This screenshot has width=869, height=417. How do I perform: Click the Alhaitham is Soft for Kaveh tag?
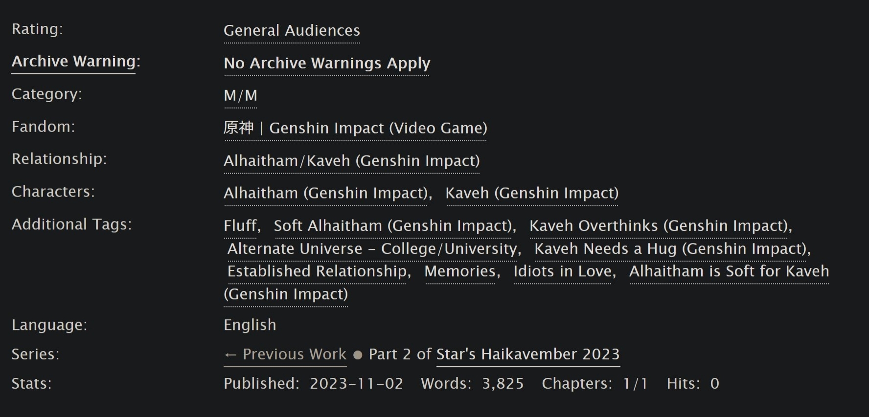point(729,272)
